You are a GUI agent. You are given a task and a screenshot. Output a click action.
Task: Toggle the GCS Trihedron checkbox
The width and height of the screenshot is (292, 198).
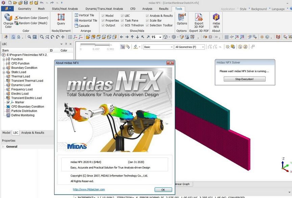[122, 25]
